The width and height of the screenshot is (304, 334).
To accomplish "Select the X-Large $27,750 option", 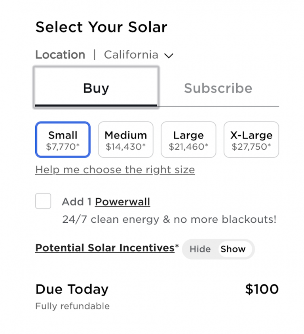I will click(x=251, y=140).
